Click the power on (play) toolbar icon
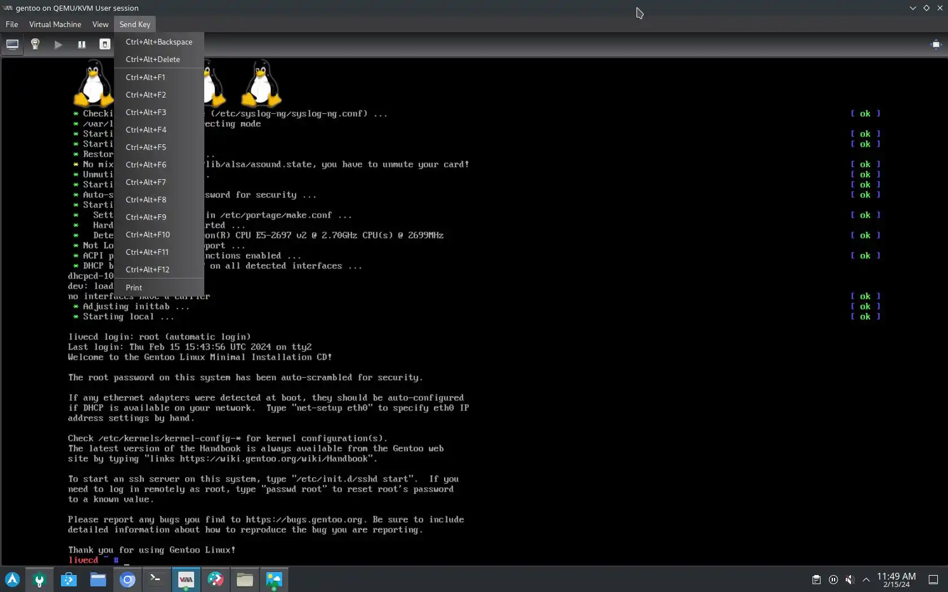Screen dimensions: 948x592 pyautogui.click(x=58, y=44)
